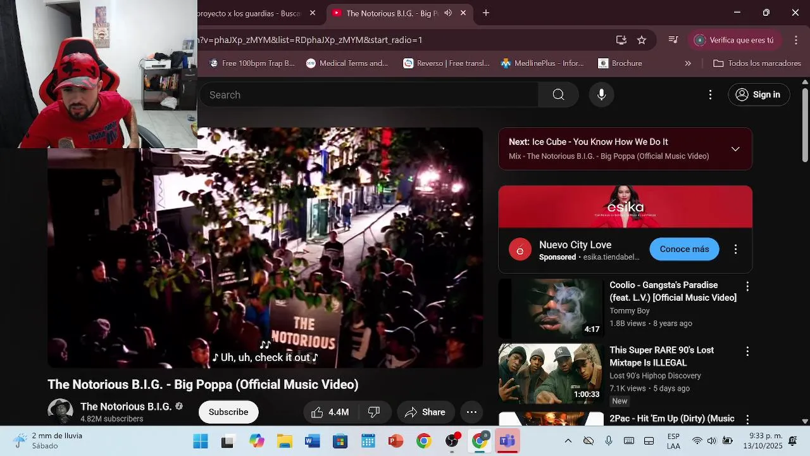The height and width of the screenshot is (456, 810).
Task: Click the search magnifier icon on YouTube
Action: 558,94
